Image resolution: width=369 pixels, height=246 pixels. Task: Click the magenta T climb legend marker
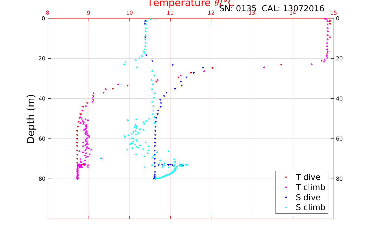pyautogui.click(x=286, y=187)
